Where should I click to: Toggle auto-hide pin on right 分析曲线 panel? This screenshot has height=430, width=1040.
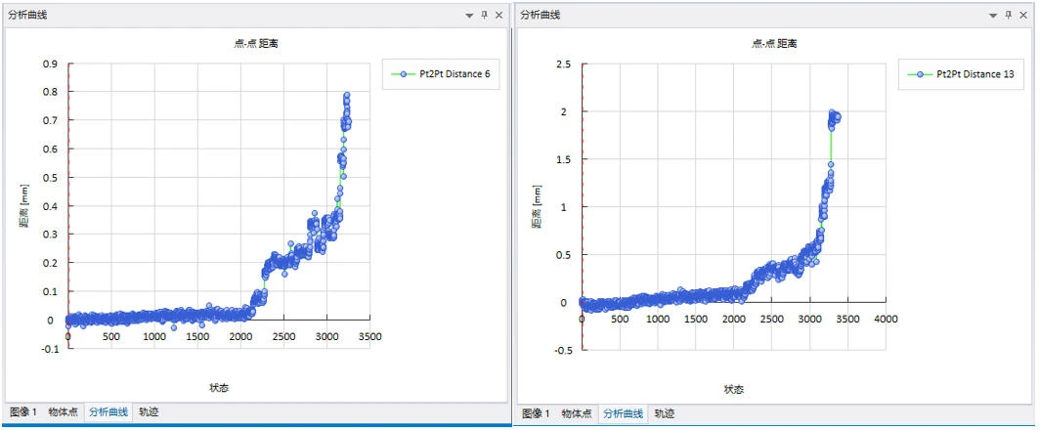coord(1008,15)
